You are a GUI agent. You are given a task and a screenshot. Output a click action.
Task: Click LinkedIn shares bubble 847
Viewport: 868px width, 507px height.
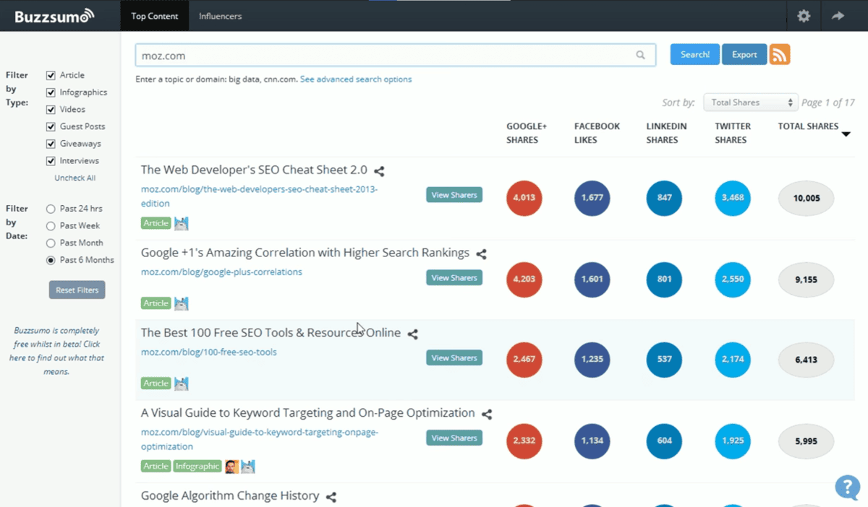tap(664, 198)
